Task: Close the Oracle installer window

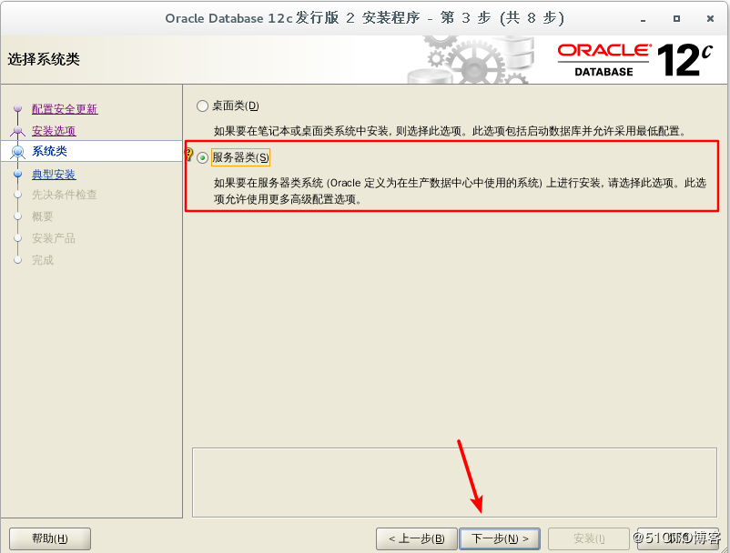Action: tap(710, 18)
